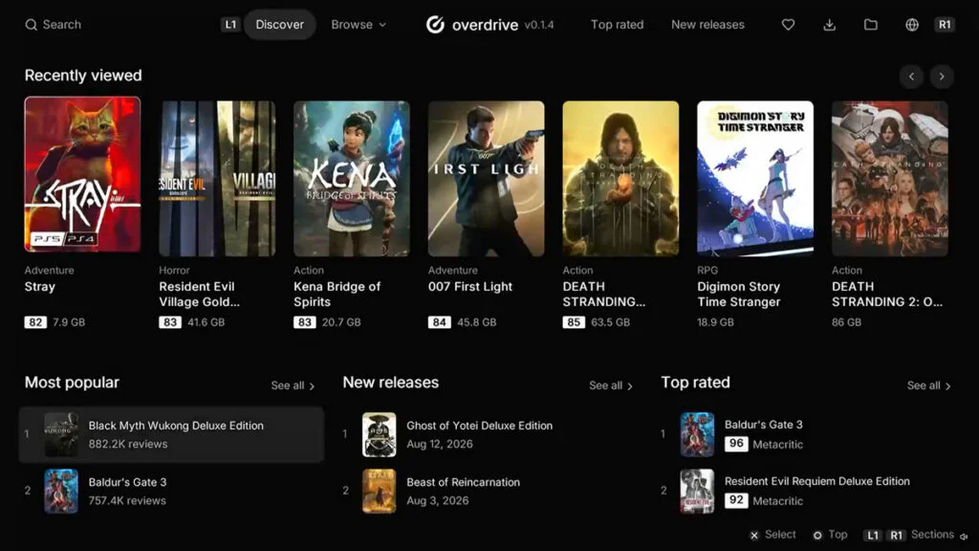
Task: Click the 007 First Light title text
Action: [x=470, y=287]
